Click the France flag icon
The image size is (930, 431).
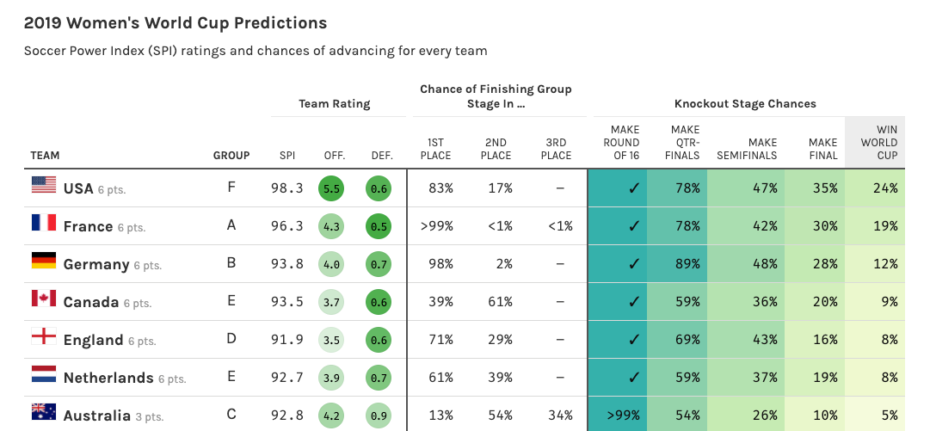44,223
